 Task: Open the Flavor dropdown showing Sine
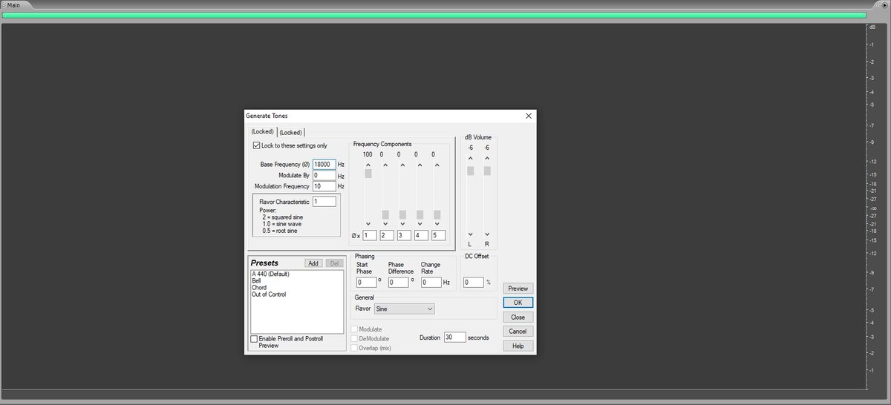[404, 308]
